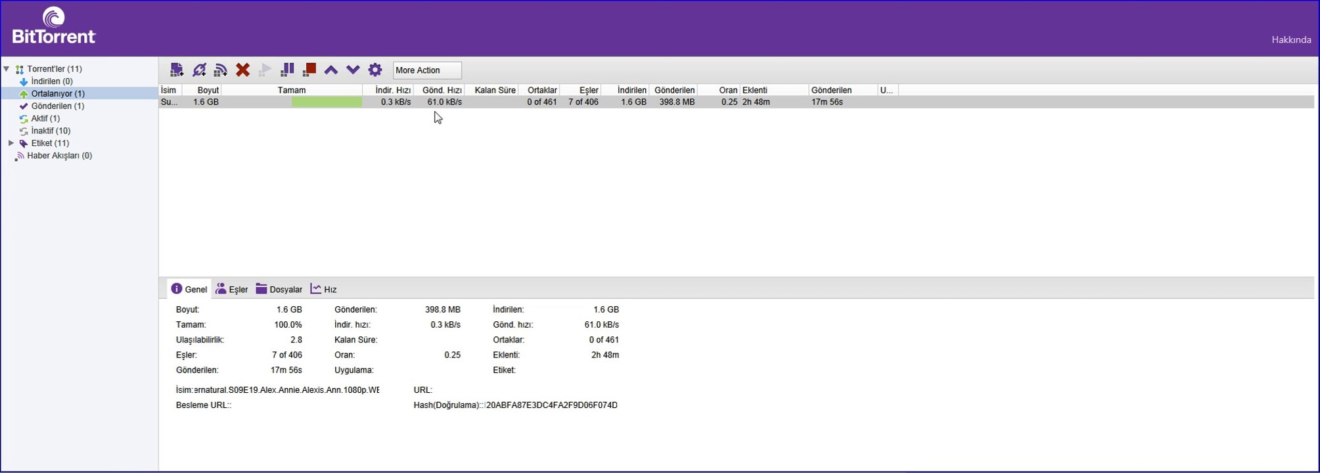Sort by the İsim column header
The height and width of the screenshot is (473, 1320).
[170, 90]
